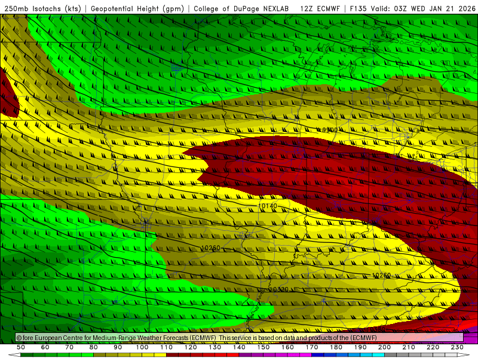Image resolution: width=478 pixels, height=358 pixels.
Task: Click the 110 kts color bar label
Action: 167,347
